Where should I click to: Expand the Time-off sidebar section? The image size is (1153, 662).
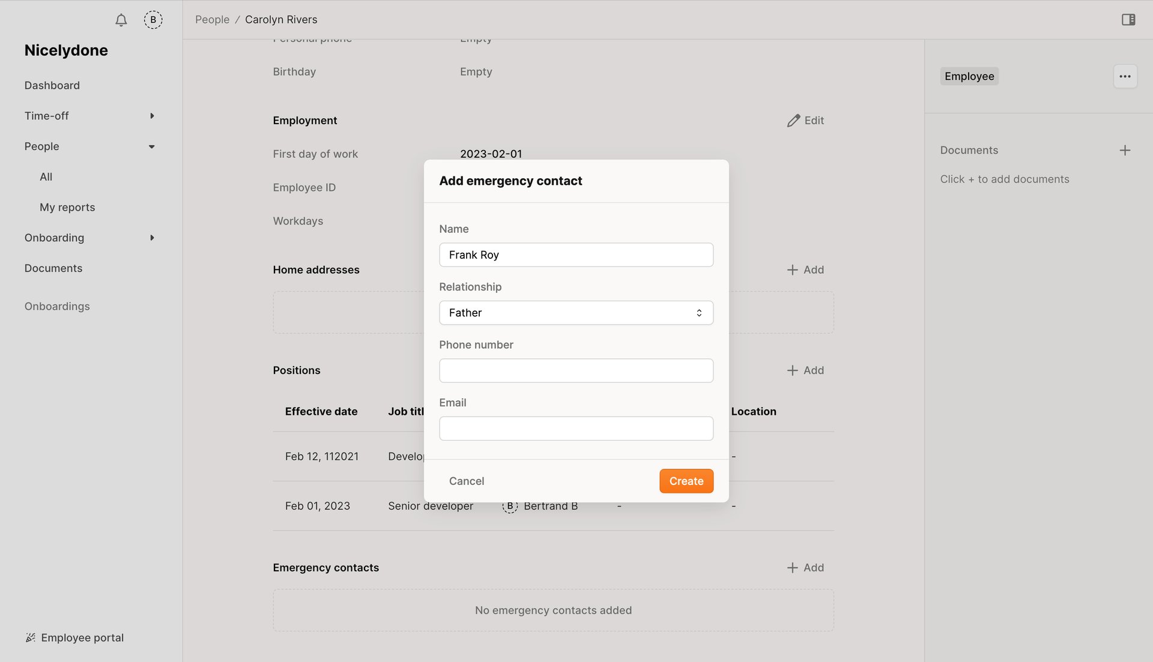pos(151,116)
